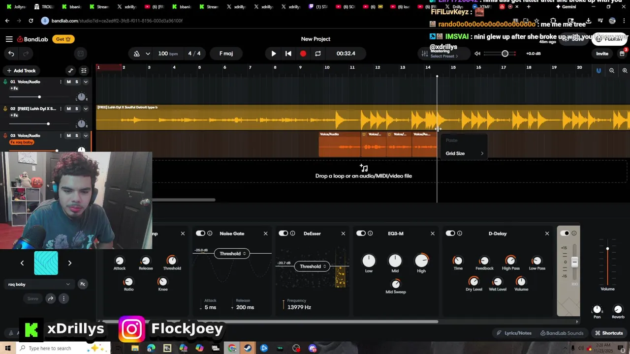Open the three-dot menu under preset name
Screen dimensions: 630x354
(63, 298)
